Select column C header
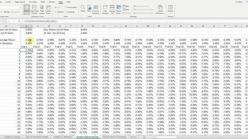The image size is (248, 139). (38, 26)
